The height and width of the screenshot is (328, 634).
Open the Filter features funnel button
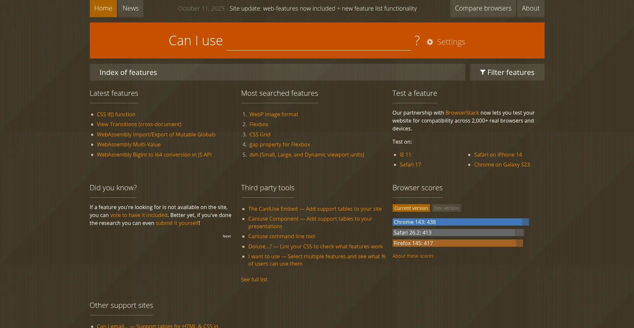507,72
